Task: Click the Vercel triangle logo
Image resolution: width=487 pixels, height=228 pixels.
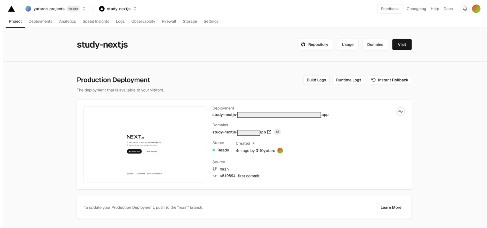Action: 11,9
